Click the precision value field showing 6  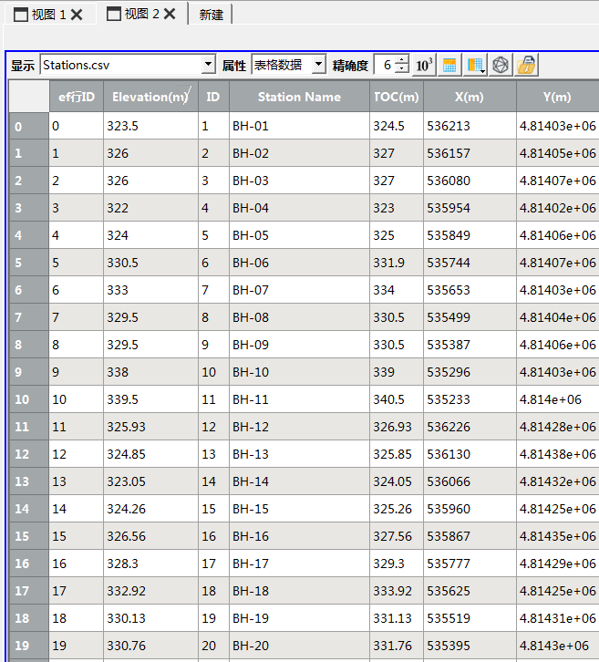pyautogui.click(x=386, y=65)
